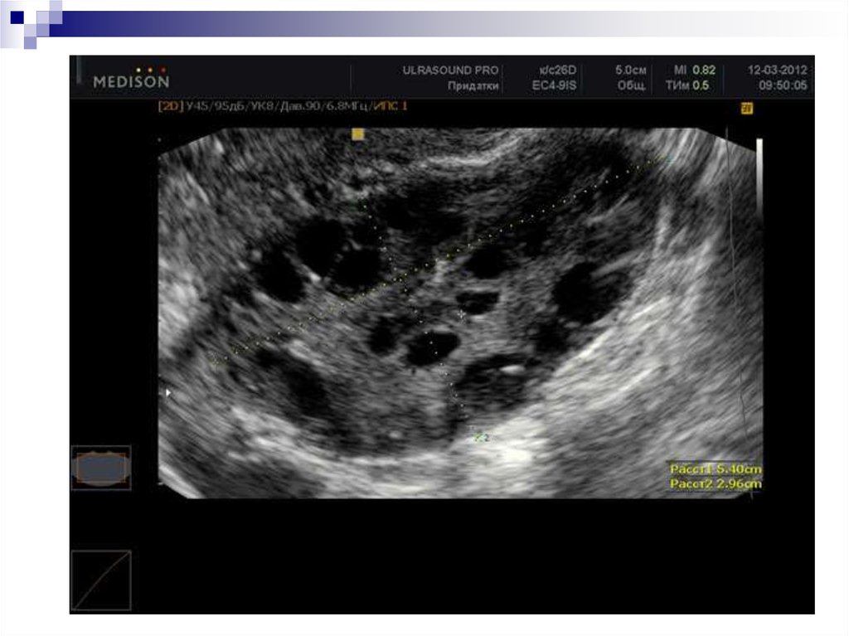The height and width of the screenshot is (636, 849).
Task: Select the Расст1 5.40cm measurement
Action: pyautogui.click(x=716, y=469)
